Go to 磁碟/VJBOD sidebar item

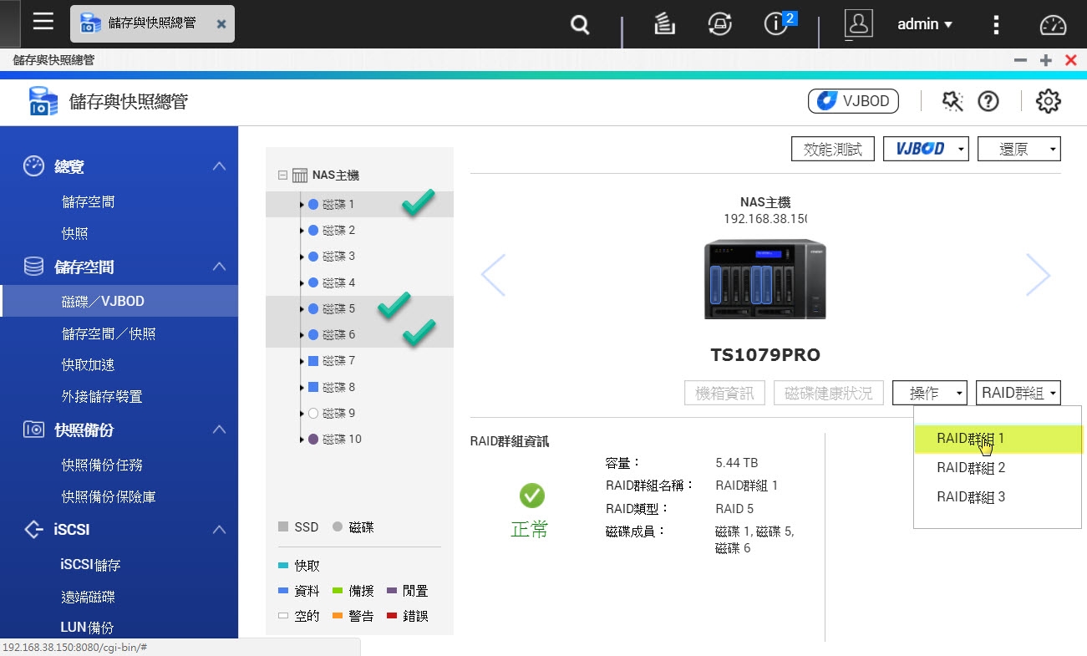pos(119,301)
